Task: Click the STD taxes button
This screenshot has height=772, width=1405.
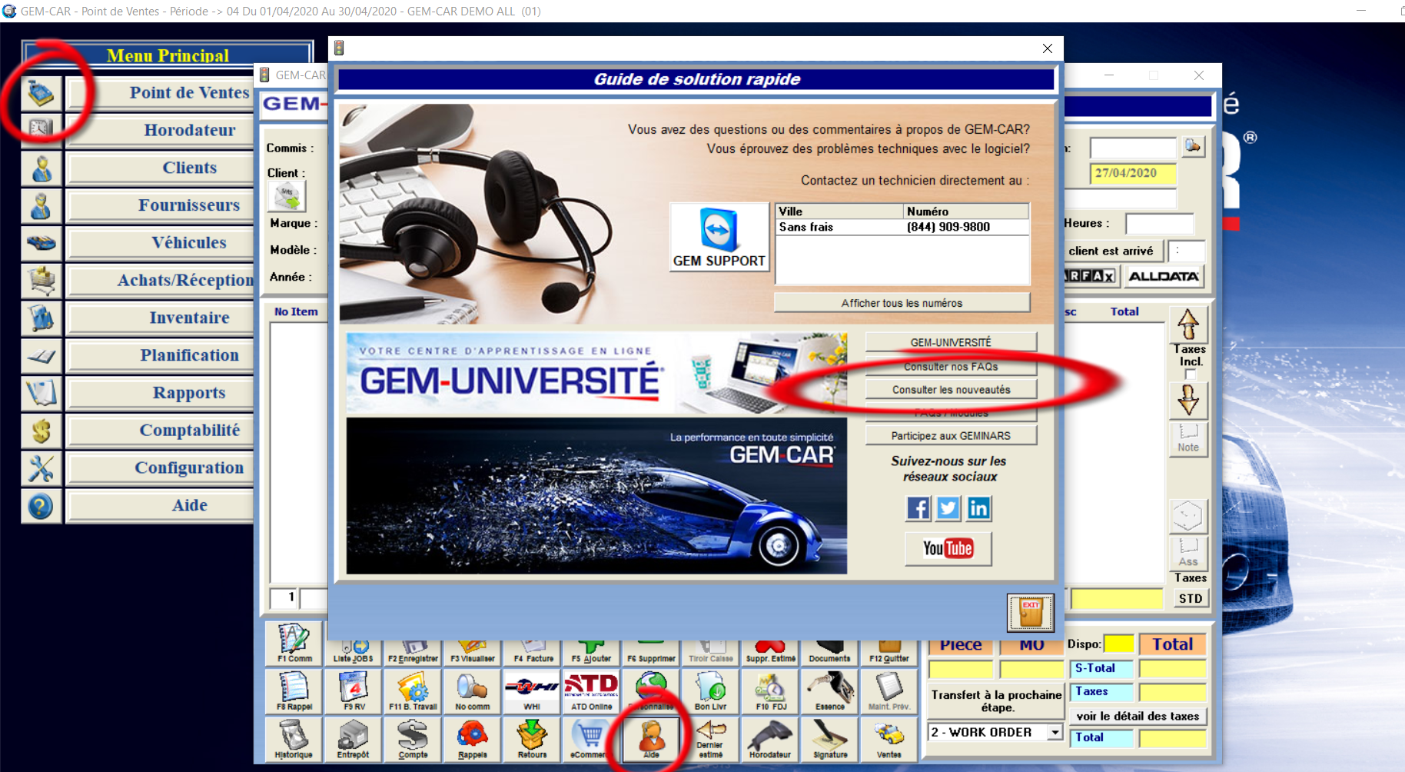Action: coord(1191,599)
